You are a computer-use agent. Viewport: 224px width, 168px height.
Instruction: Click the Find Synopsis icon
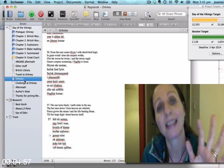147,14
